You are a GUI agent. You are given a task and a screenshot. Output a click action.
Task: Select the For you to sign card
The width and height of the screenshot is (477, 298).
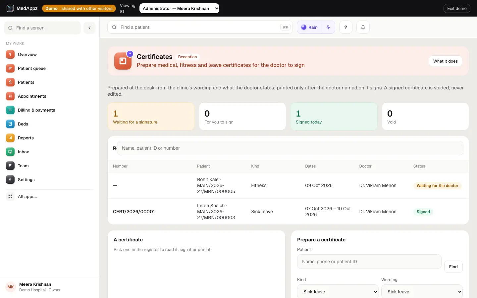click(242, 117)
